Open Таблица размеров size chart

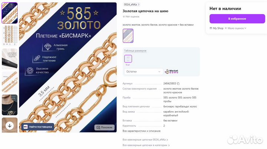(135, 51)
